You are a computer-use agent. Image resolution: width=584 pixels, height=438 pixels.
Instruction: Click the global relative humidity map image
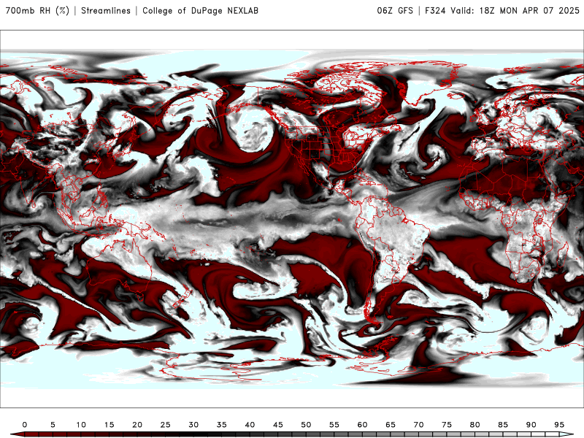click(x=292, y=219)
